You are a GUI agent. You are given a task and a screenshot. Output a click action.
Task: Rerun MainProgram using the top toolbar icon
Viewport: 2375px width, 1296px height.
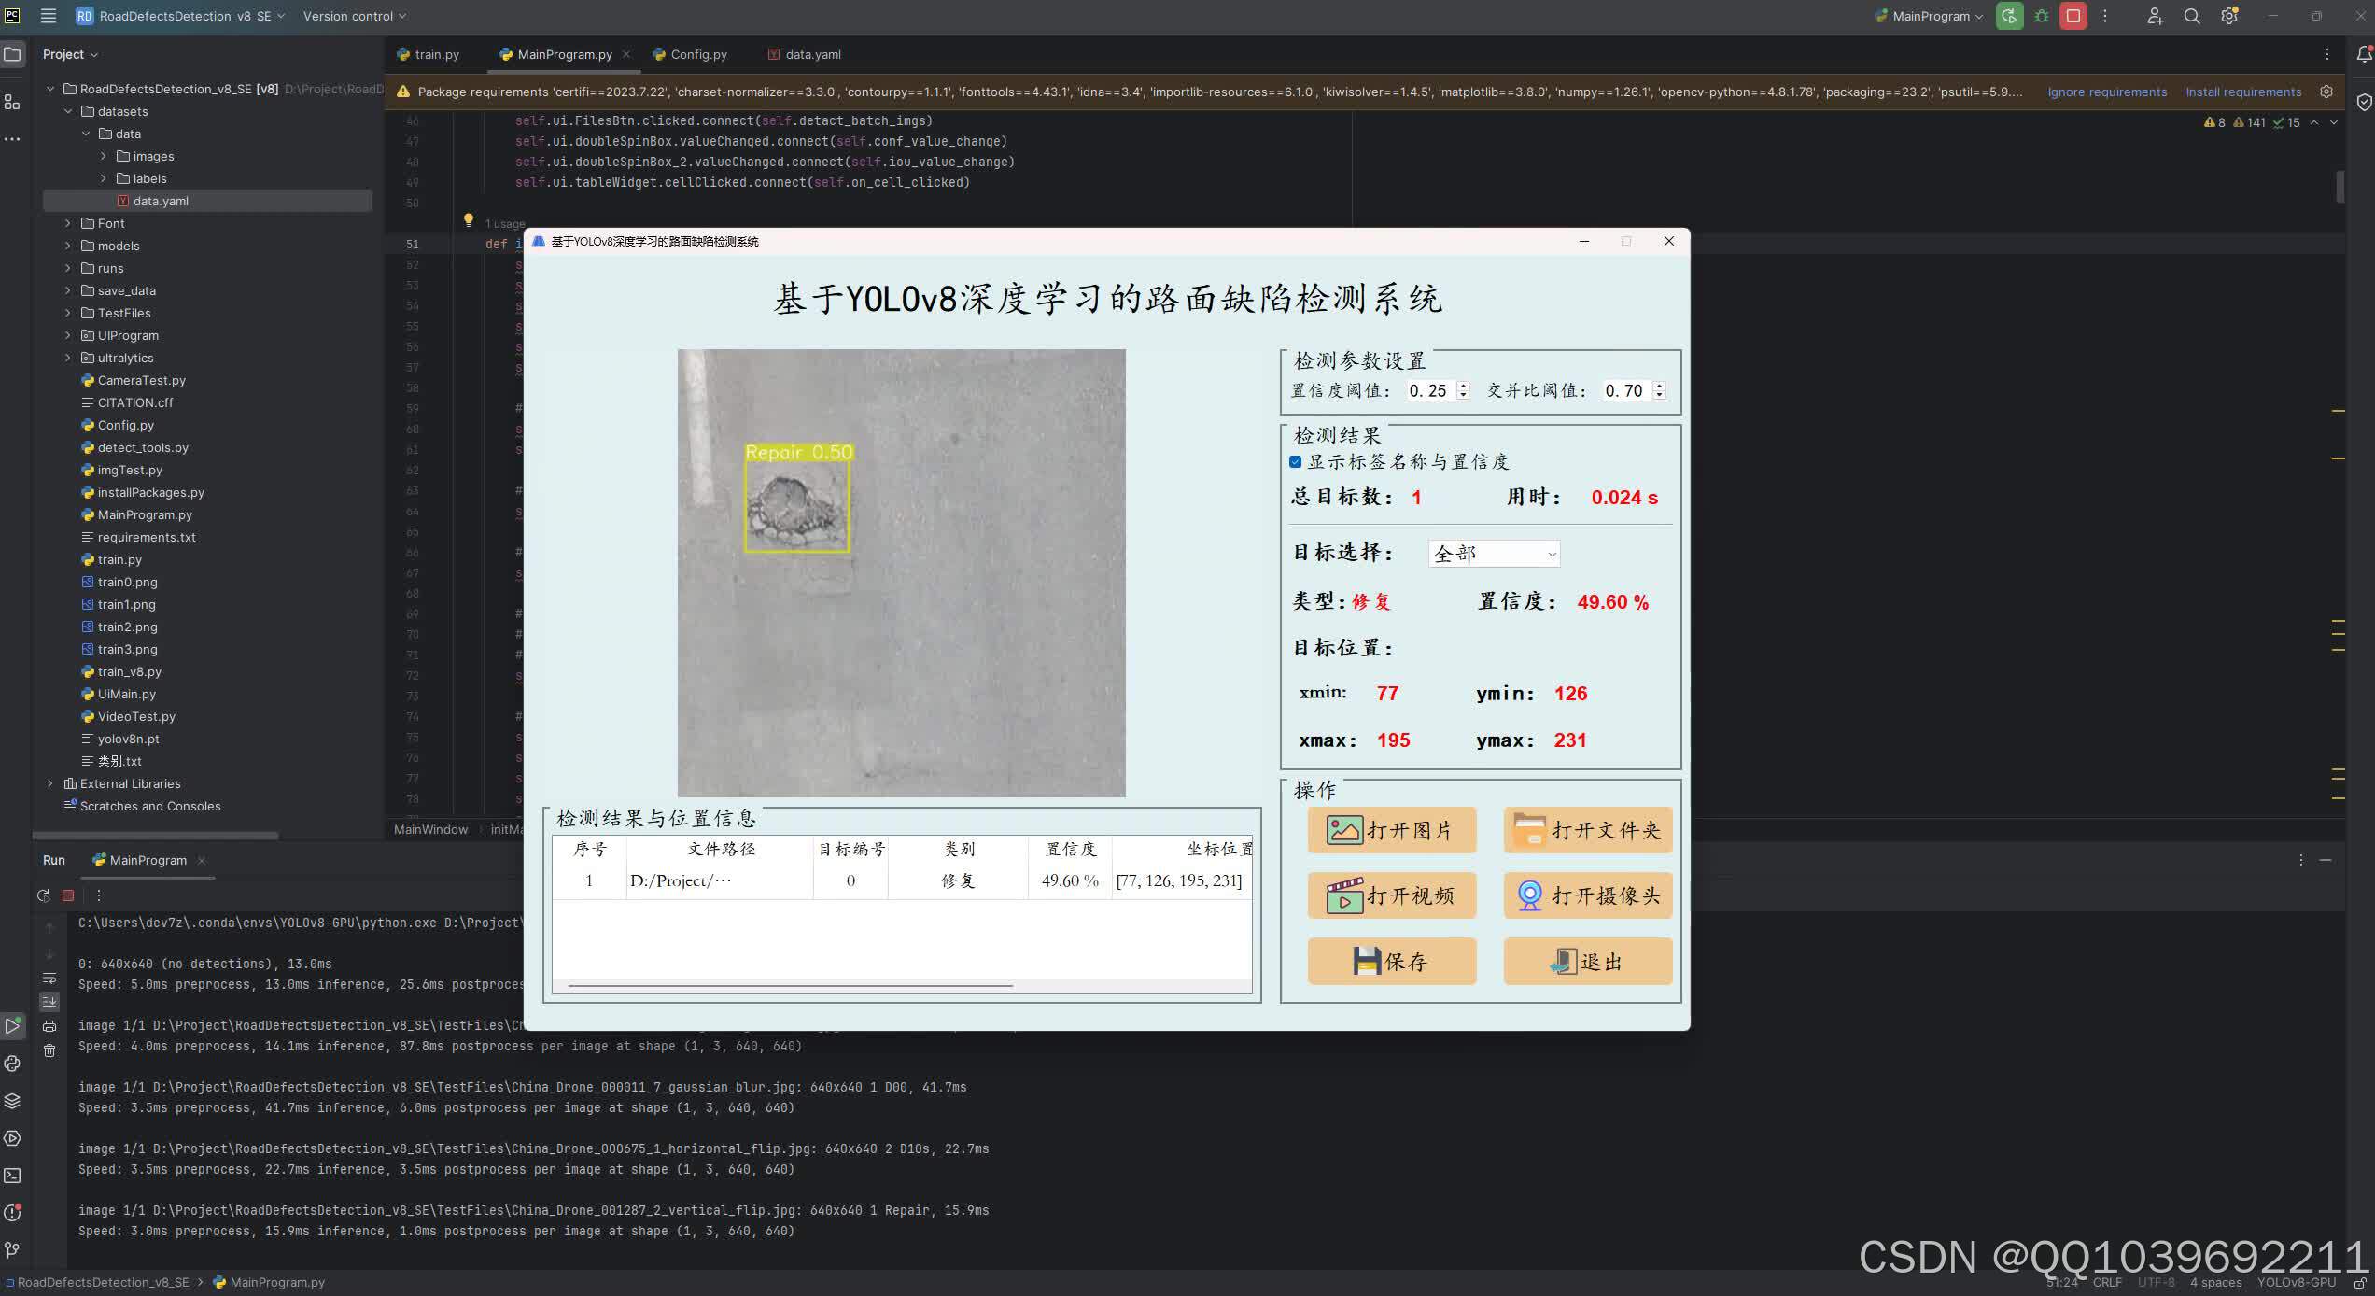click(2010, 16)
